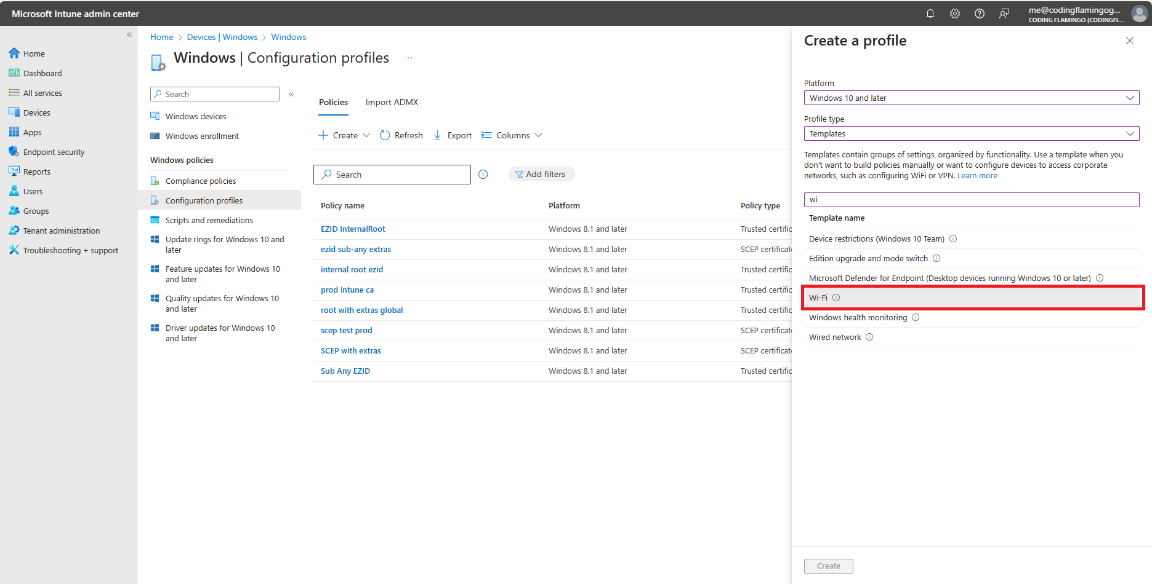Image resolution: width=1152 pixels, height=584 pixels.
Task: Switch to the Import ADMX tab
Action: 392,102
